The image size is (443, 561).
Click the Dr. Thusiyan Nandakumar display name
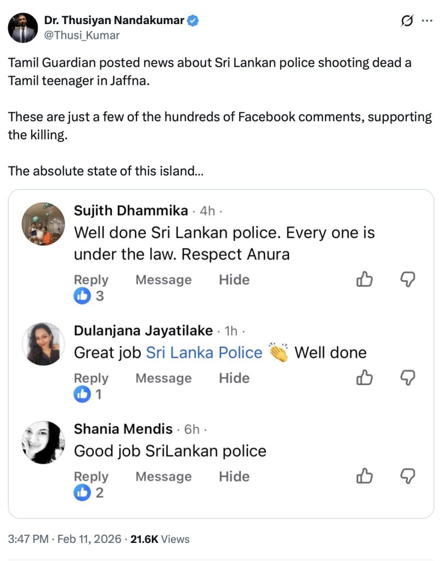click(113, 21)
